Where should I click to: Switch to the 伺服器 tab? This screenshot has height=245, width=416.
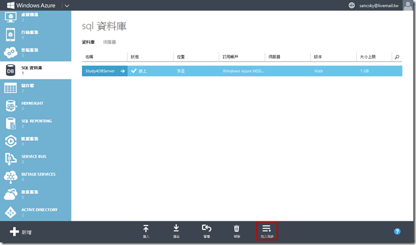click(110, 42)
